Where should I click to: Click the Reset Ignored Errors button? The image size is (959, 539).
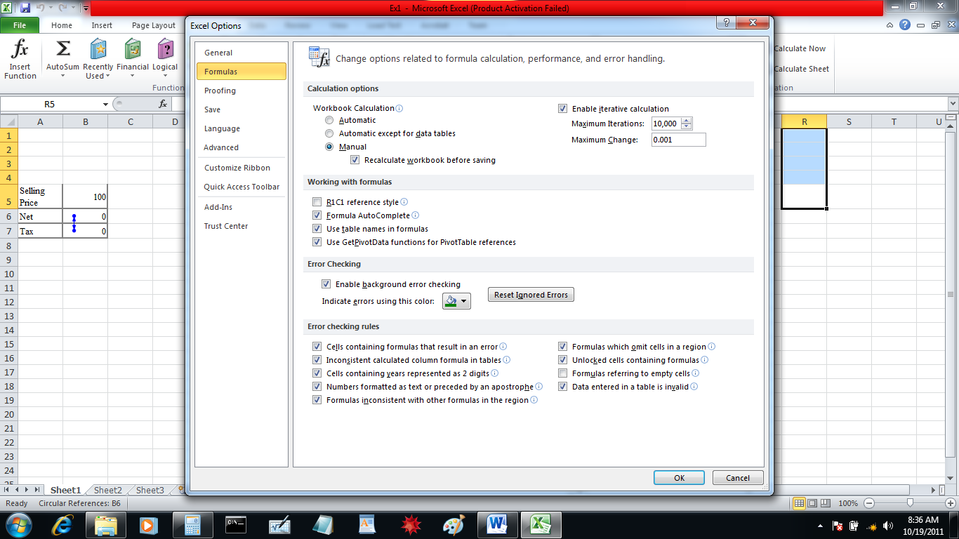pyautogui.click(x=531, y=295)
